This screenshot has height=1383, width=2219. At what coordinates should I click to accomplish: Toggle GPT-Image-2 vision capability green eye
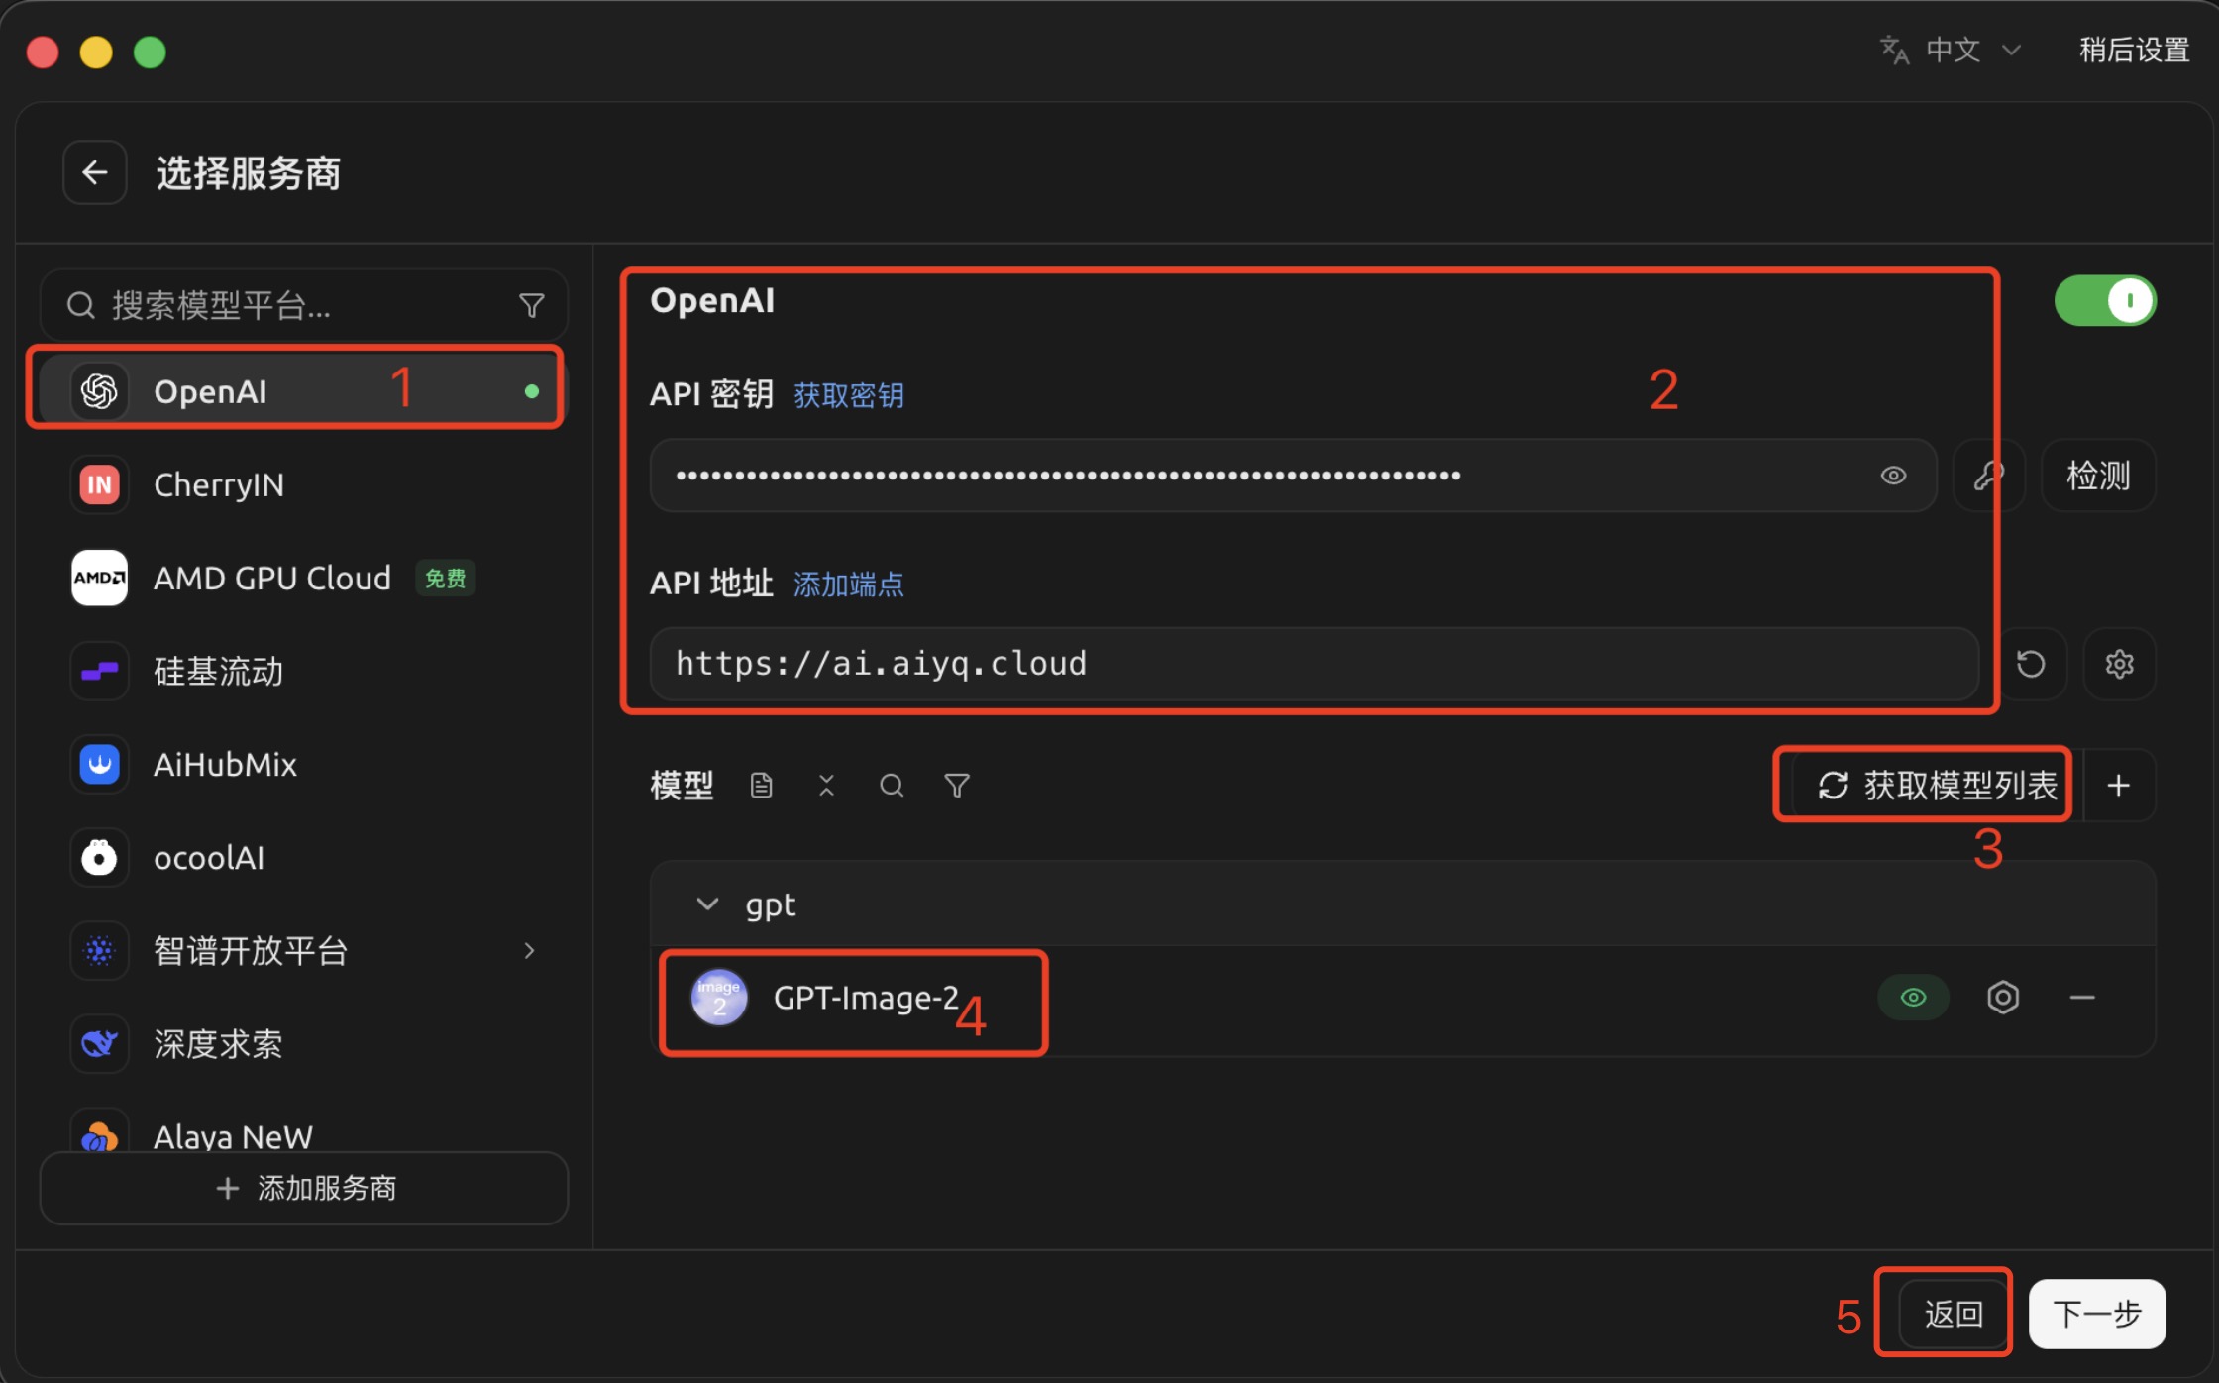(1914, 998)
